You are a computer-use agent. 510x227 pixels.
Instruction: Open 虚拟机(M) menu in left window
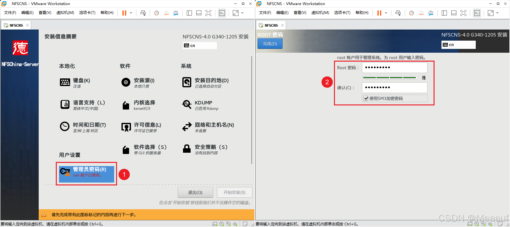[x=65, y=13]
